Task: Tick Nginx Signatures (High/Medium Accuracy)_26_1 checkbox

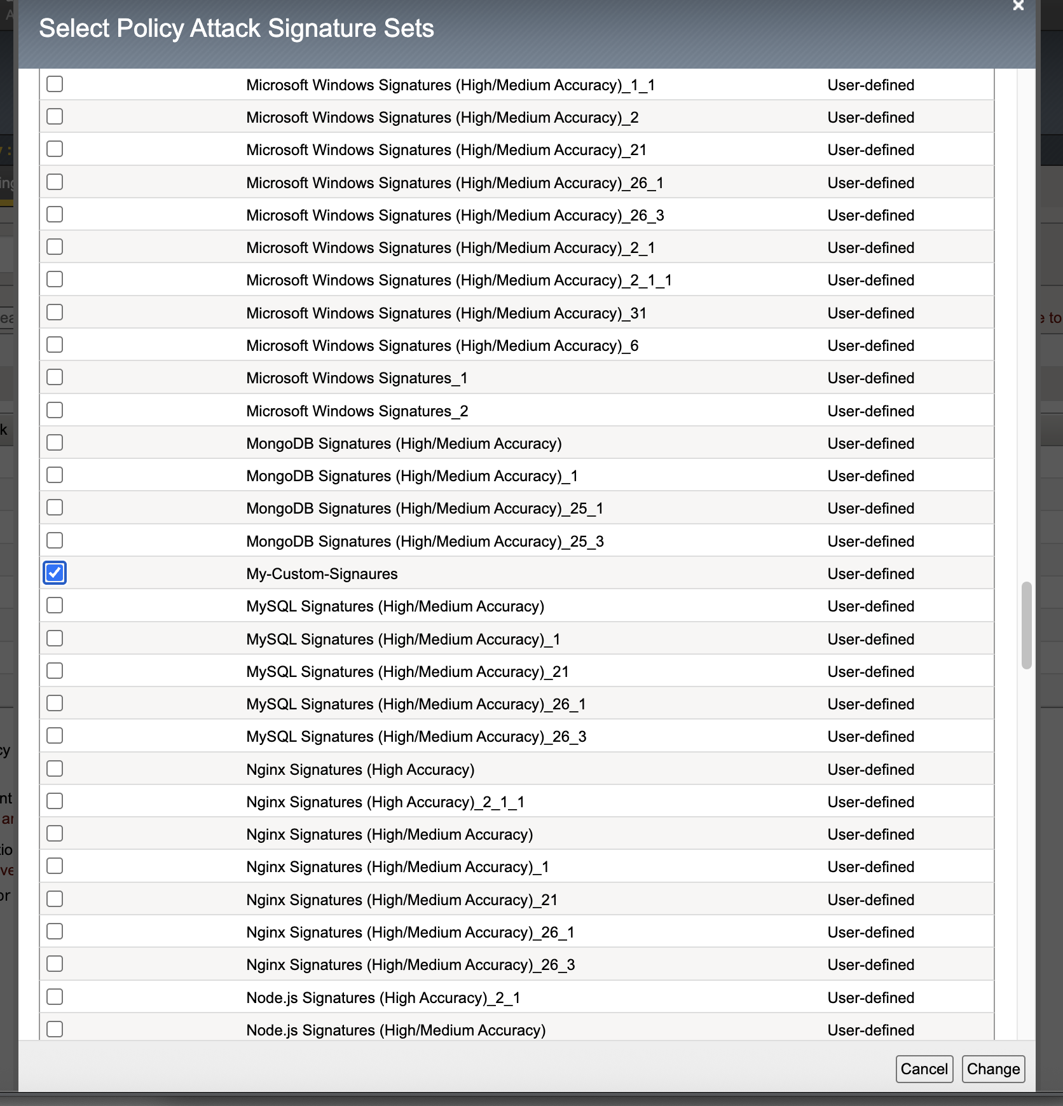Action: pyautogui.click(x=55, y=931)
